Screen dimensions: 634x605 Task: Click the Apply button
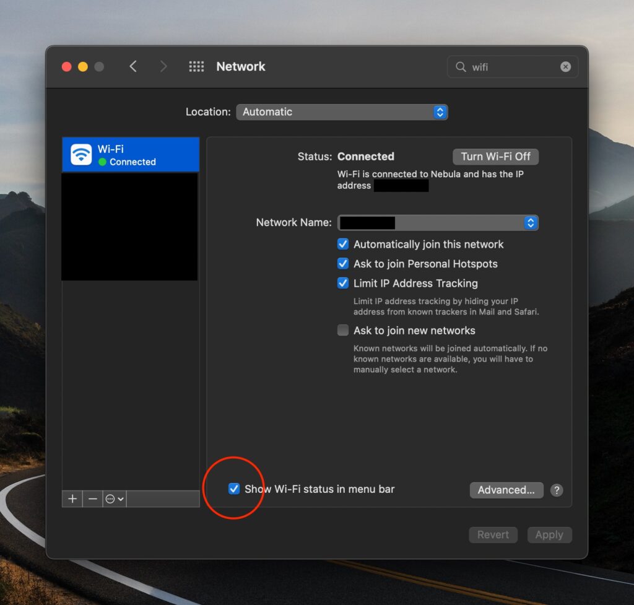549,534
